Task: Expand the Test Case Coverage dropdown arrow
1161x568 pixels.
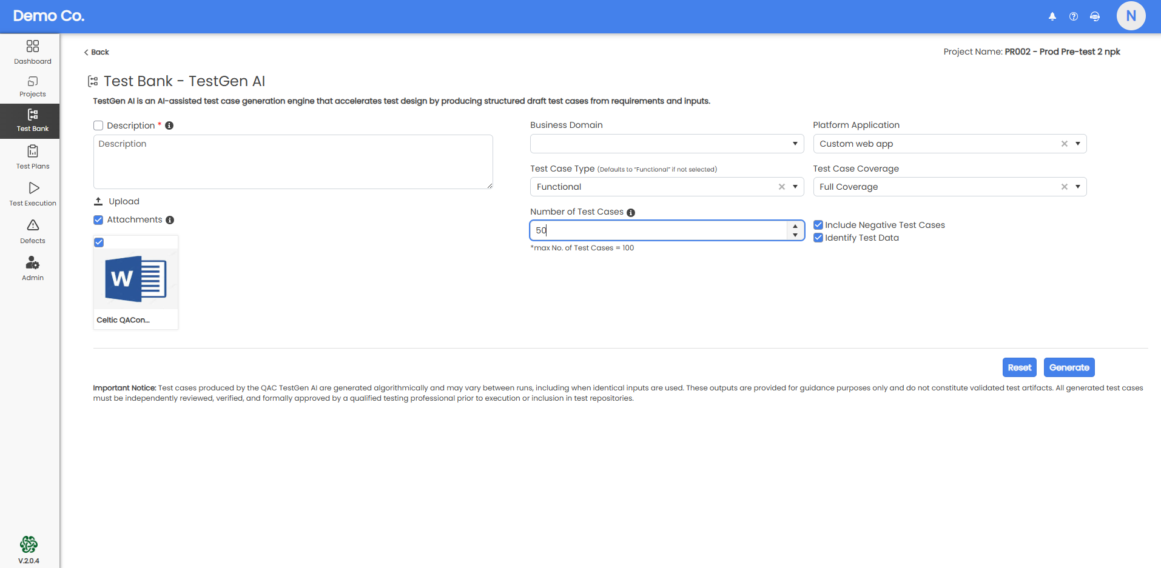Action: [1078, 187]
